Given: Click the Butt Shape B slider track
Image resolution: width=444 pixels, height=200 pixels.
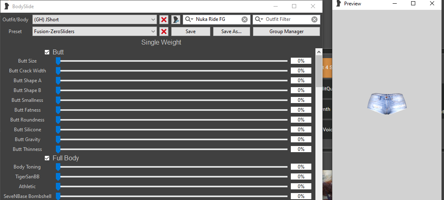Looking at the screenshot, I should (172, 90).
